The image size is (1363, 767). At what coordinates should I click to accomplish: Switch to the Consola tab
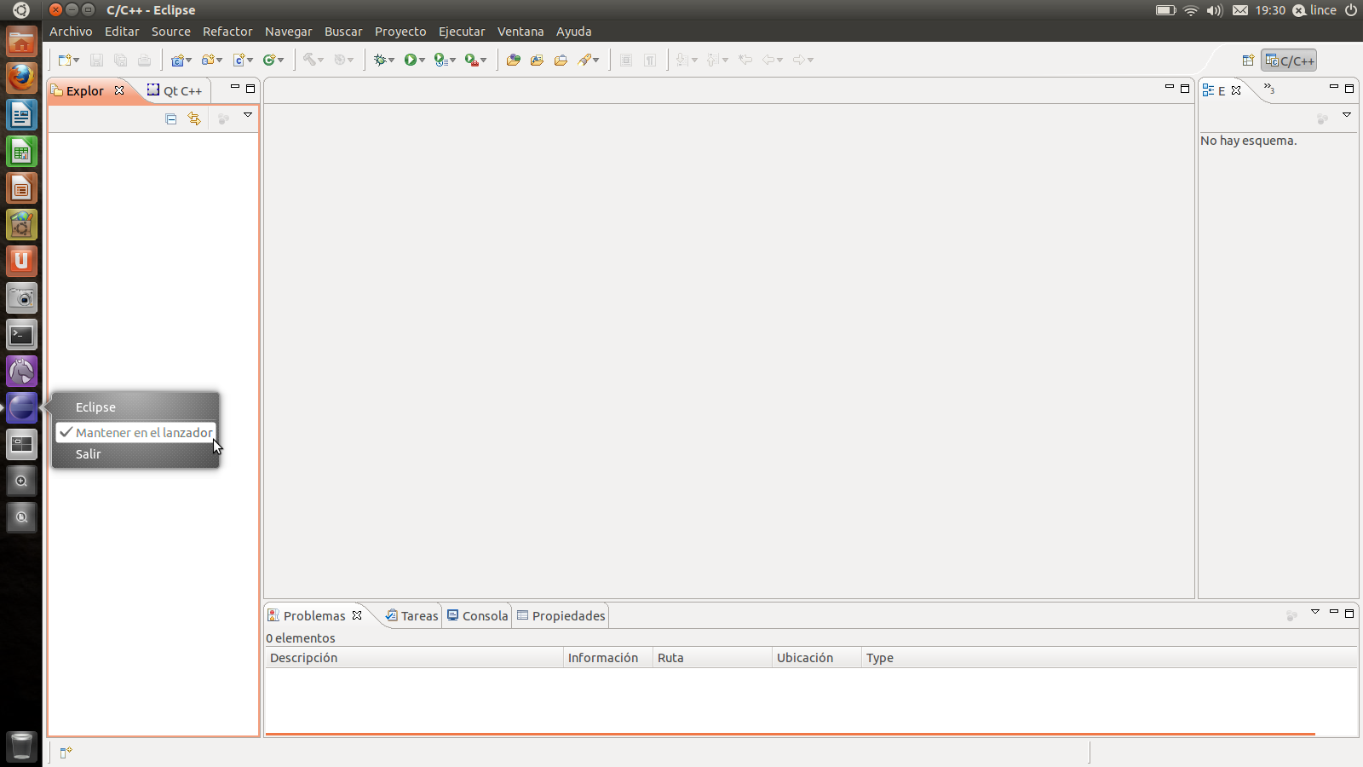(x=478, y=615)
